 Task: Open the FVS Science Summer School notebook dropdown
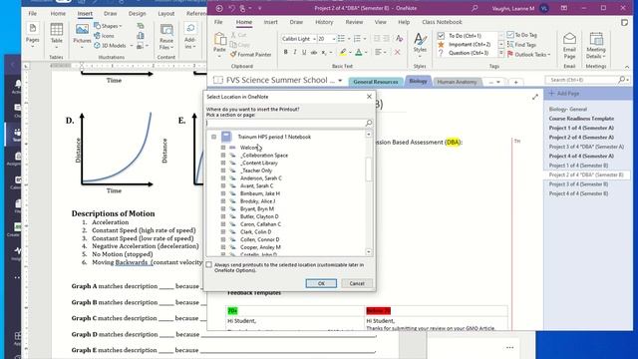tap(340, 81)
